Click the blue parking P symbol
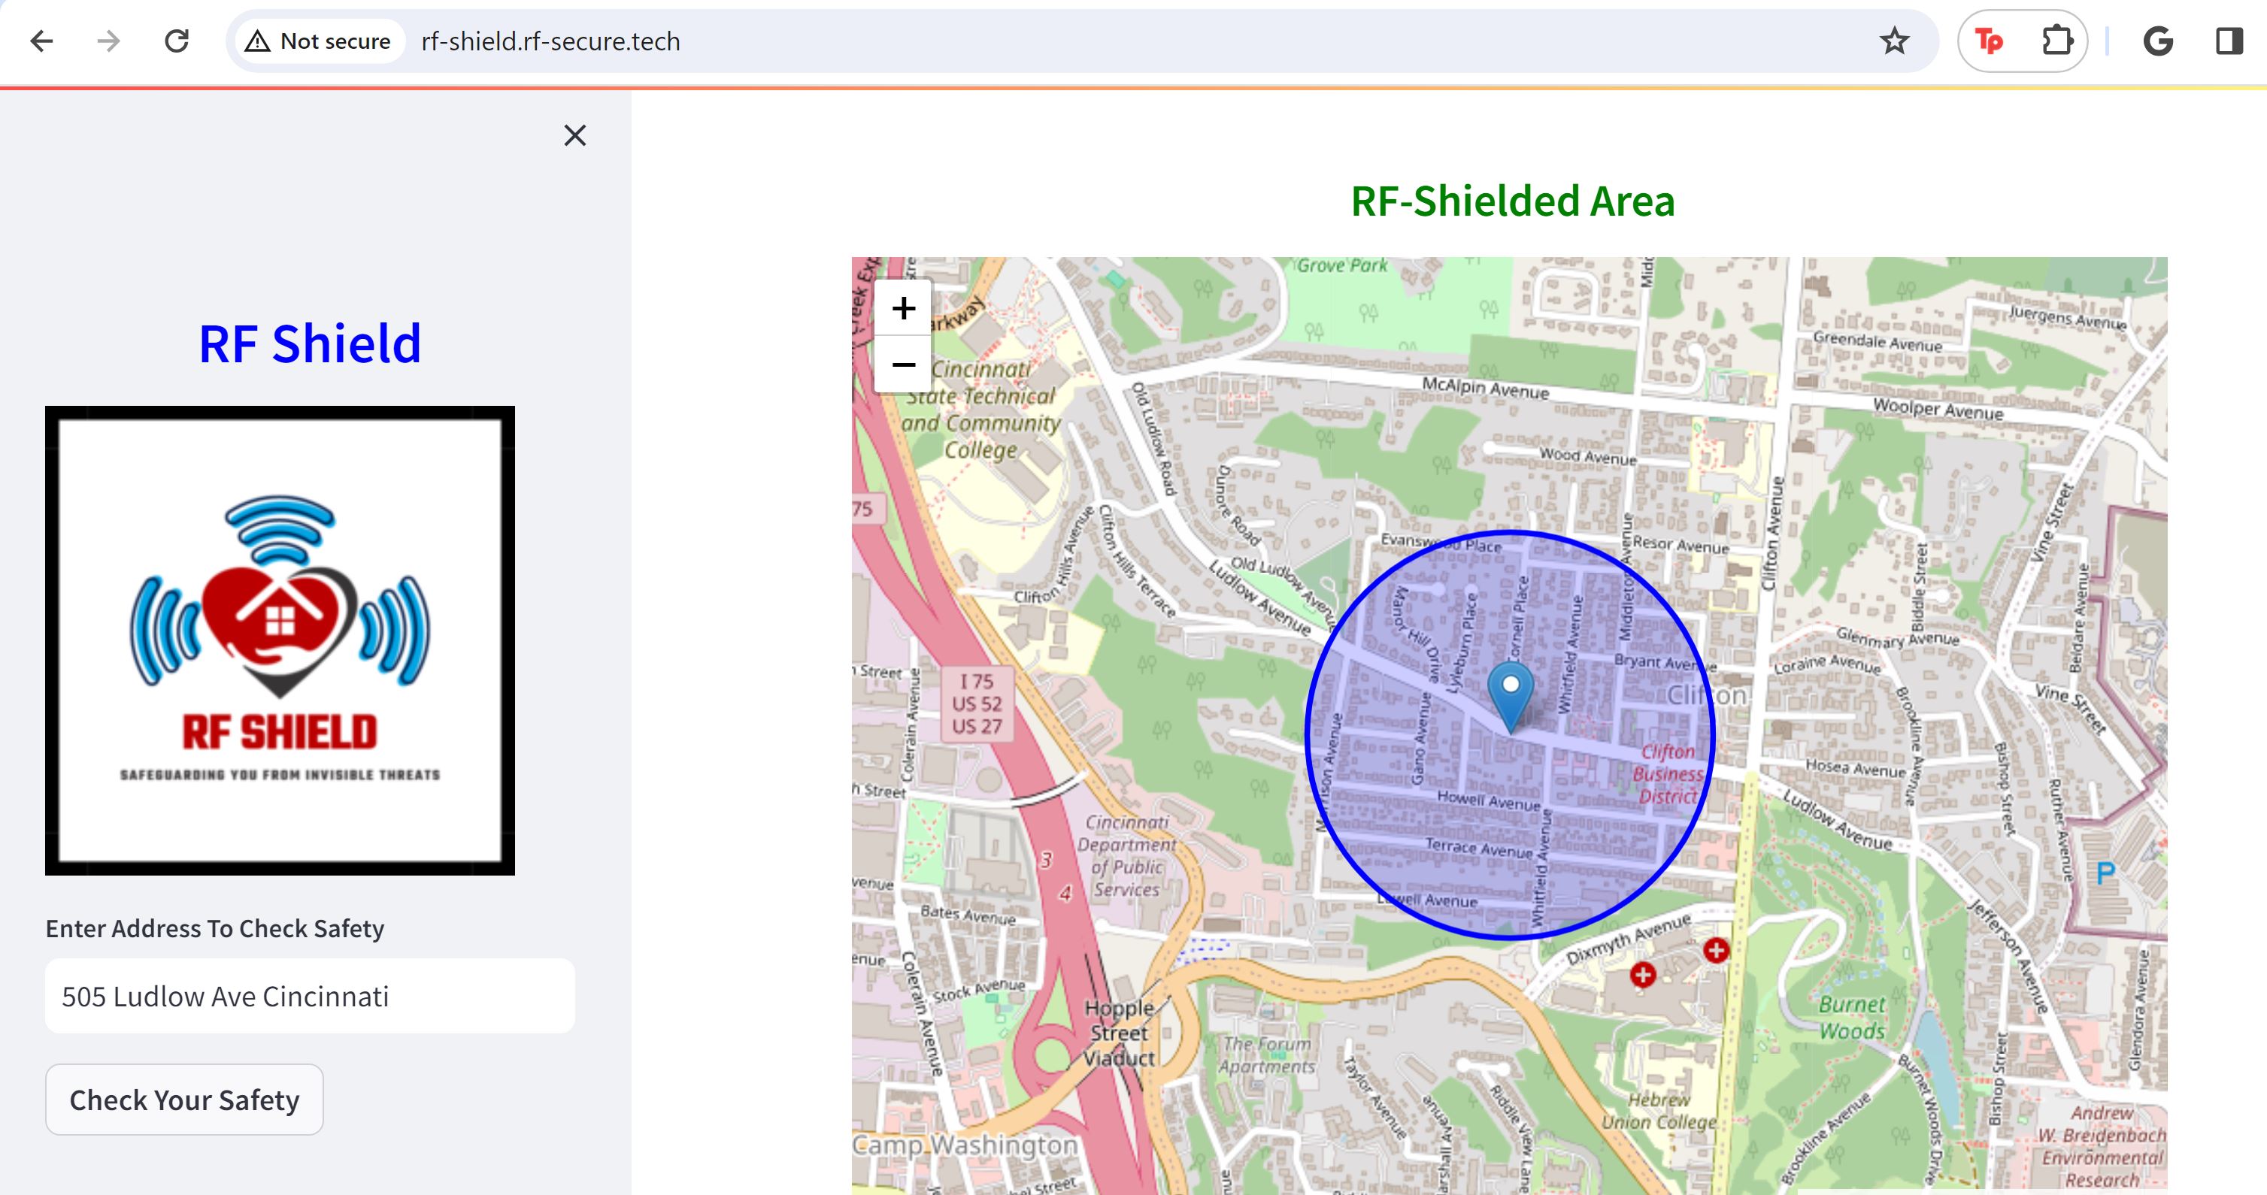Viewport: 2267px width, 1195px height. point(2106,873)
